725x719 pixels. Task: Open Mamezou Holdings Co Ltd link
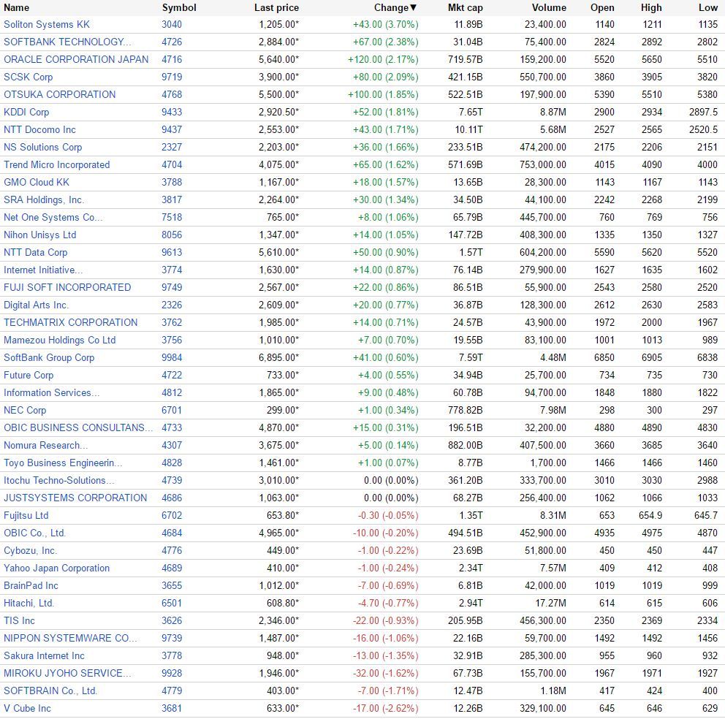[x=60, y=341]
